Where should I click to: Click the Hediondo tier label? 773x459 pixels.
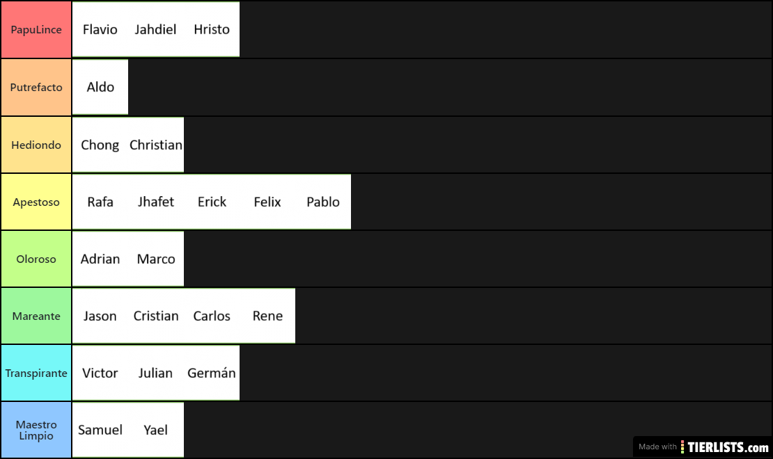pyautogui.click(x=36, y=145)
